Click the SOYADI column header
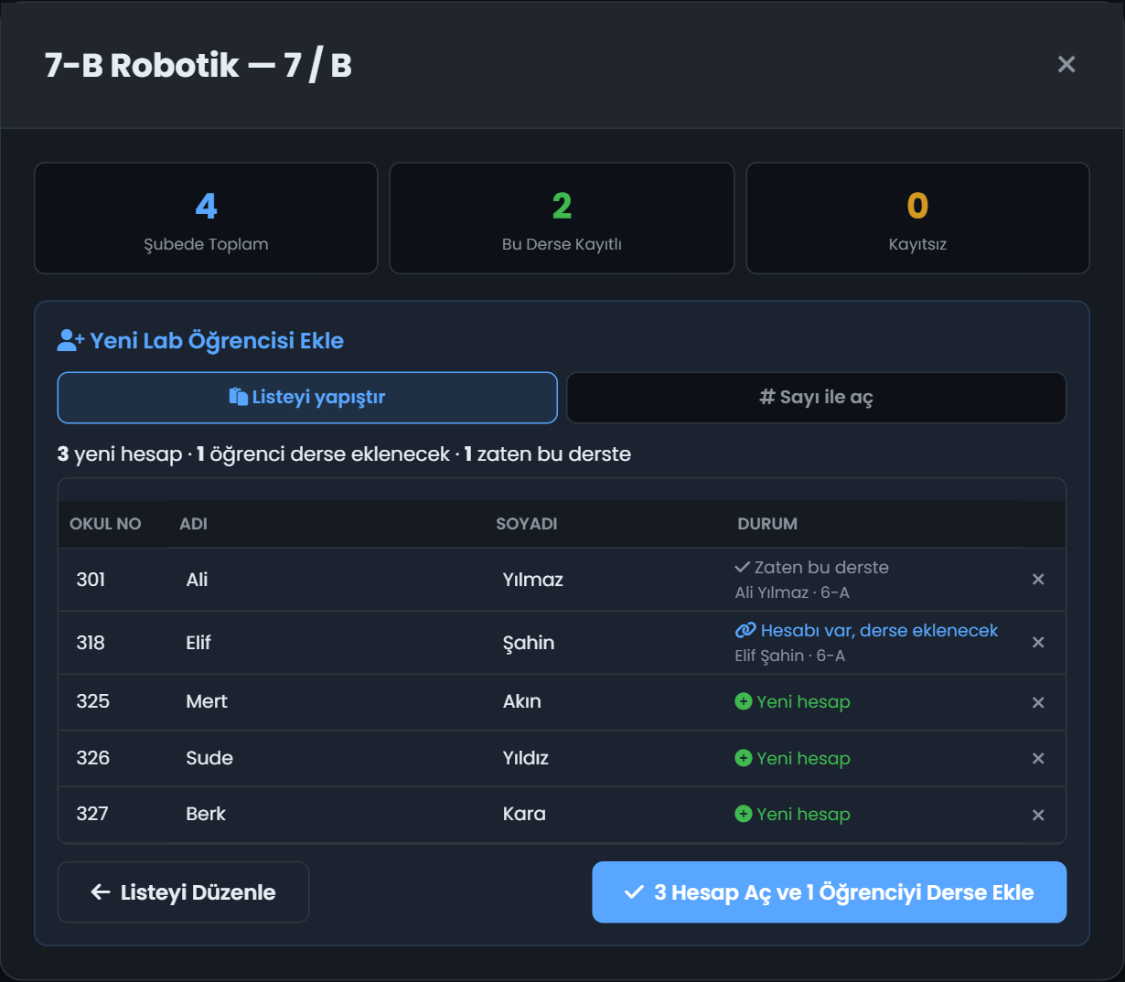This screenshot has width=1125, height=982. [527, 524]
